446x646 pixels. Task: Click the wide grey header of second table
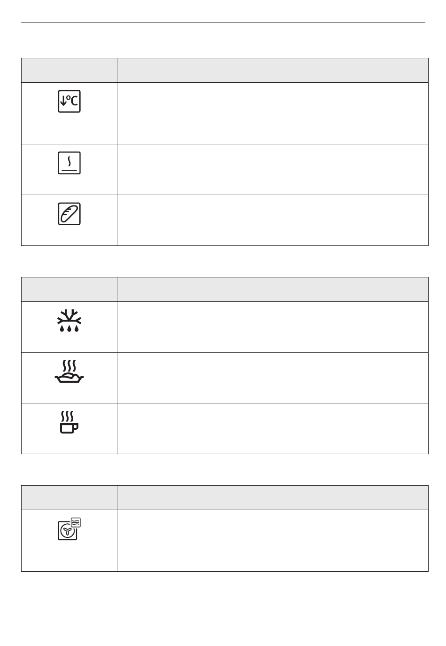click(x=273, y=289)
